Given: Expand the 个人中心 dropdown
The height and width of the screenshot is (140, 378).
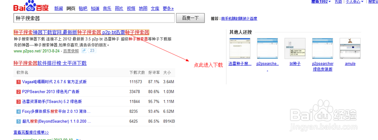Looking at the screenshot, I should pos(355,2).
